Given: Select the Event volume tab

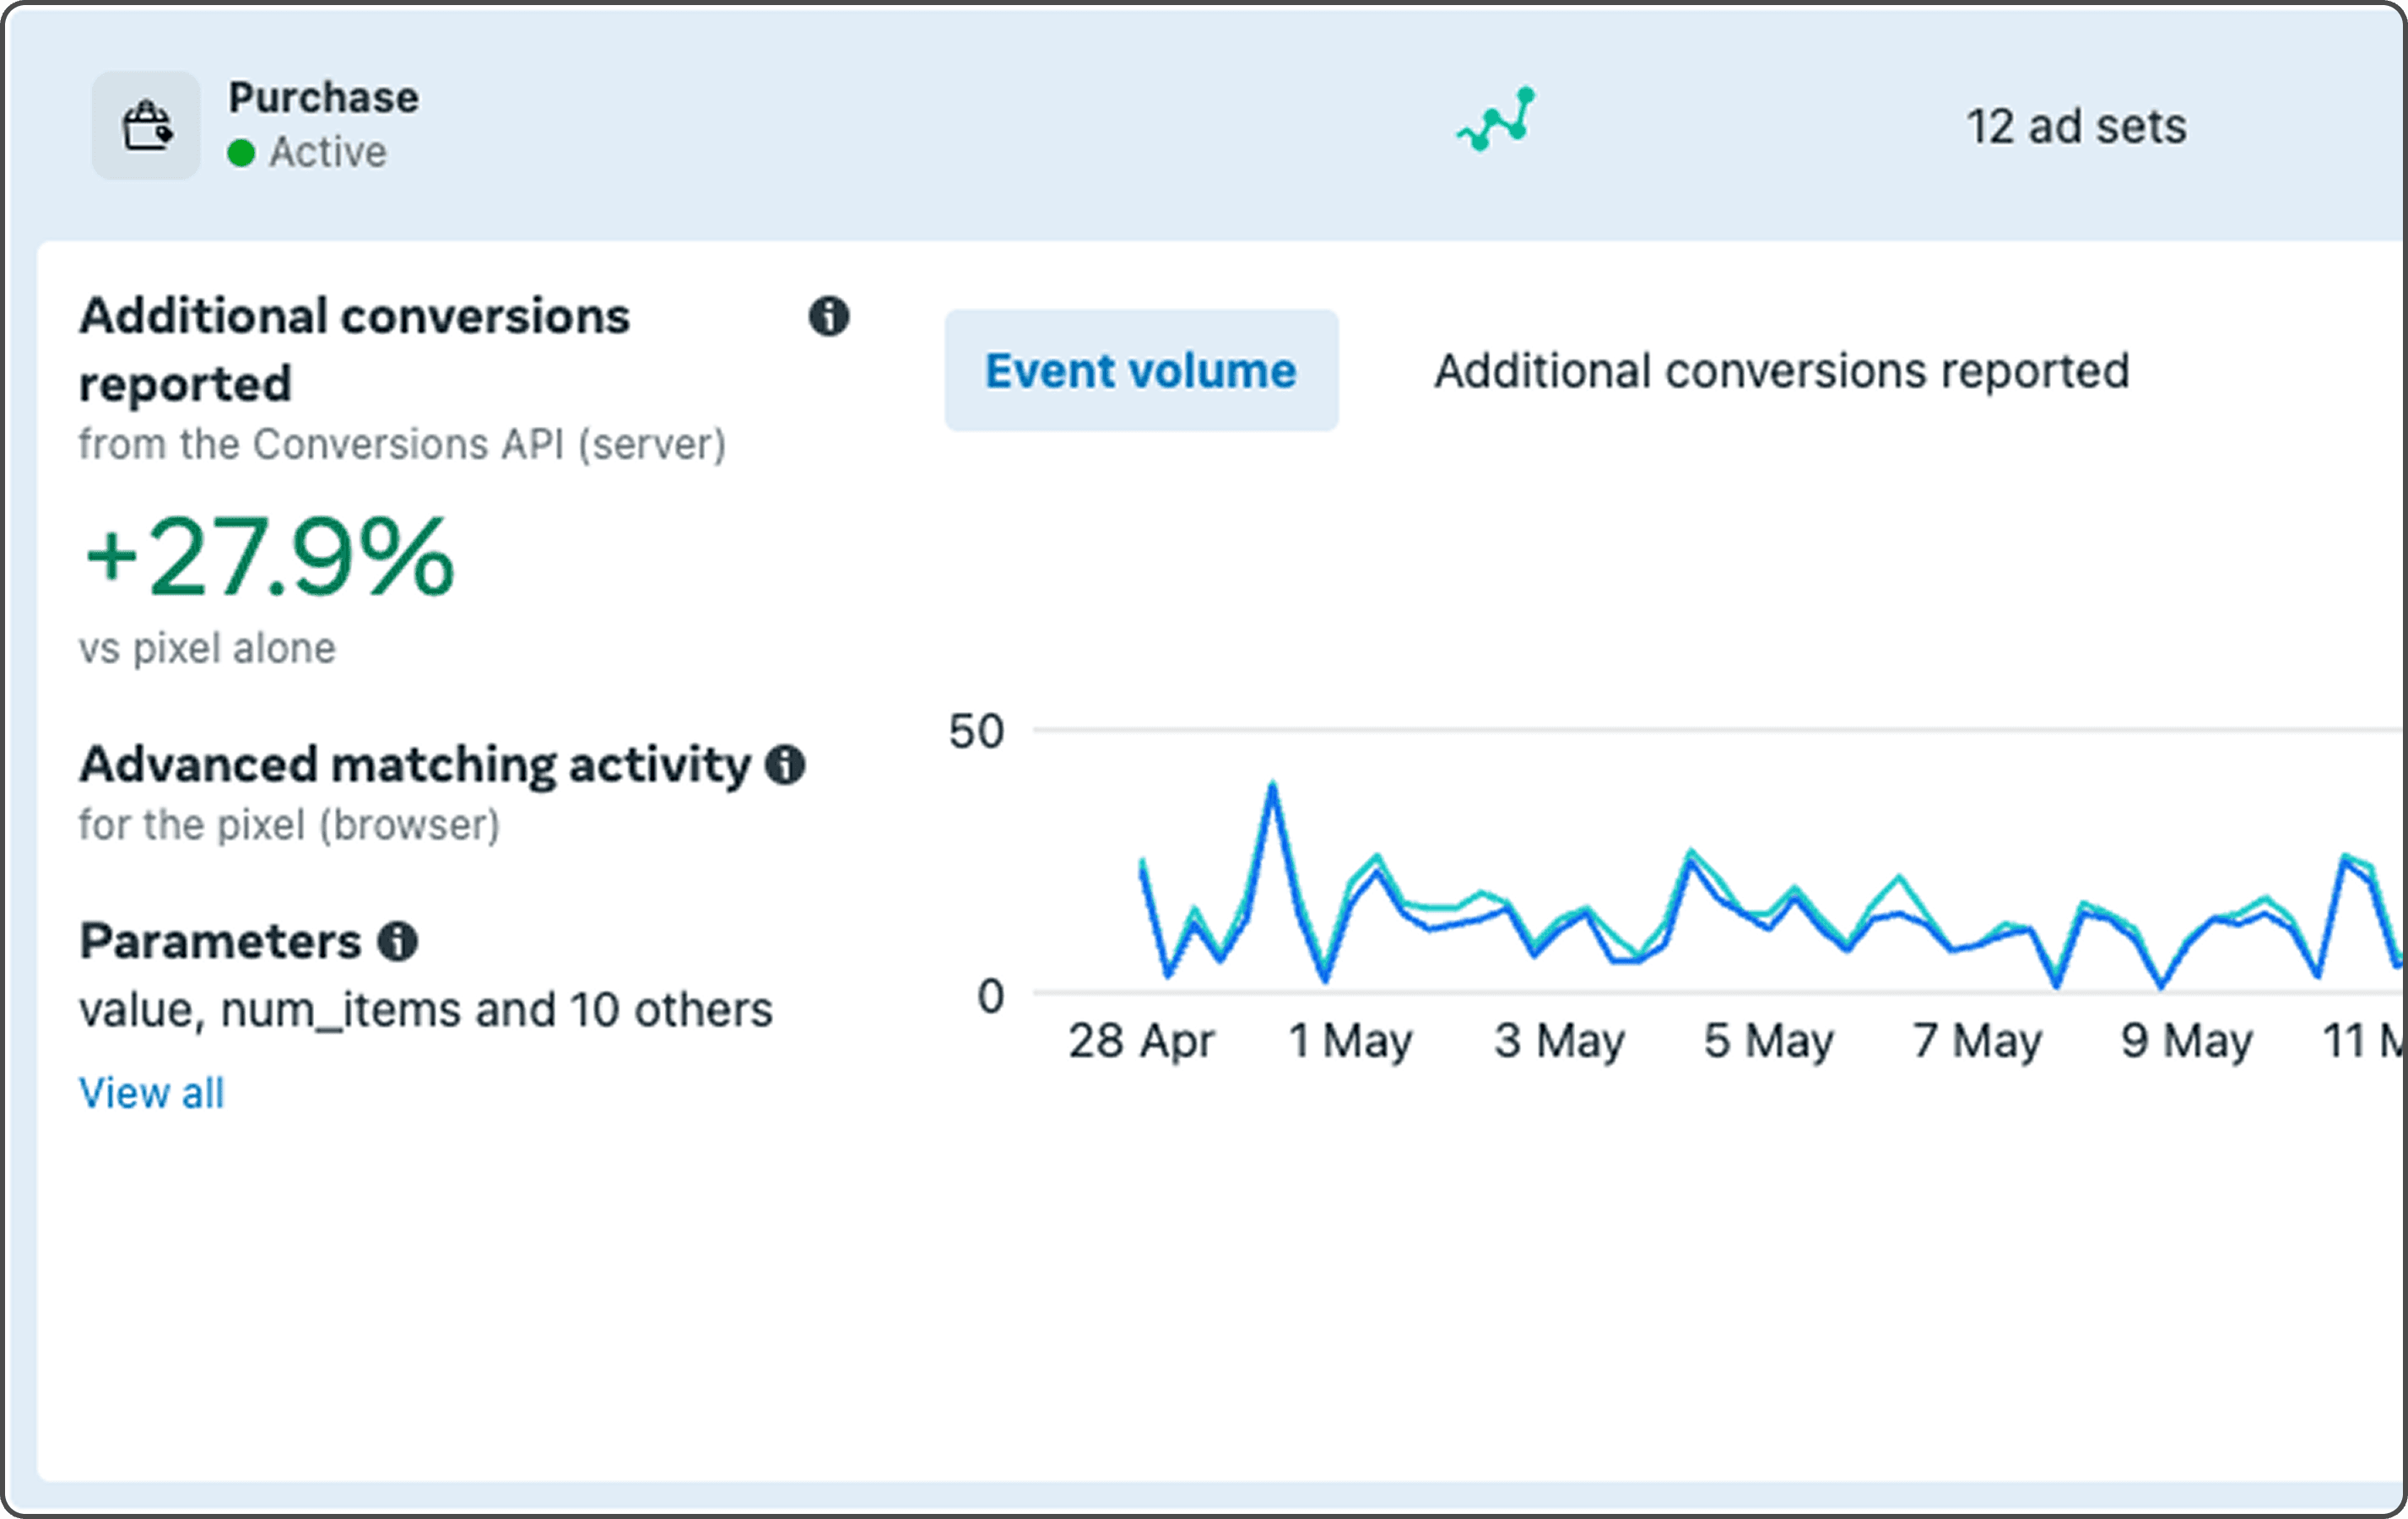Looking at the screenshot, I should point(1140,371).
